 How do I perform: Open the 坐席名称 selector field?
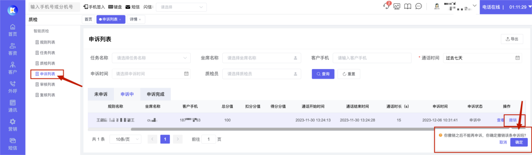261,58
